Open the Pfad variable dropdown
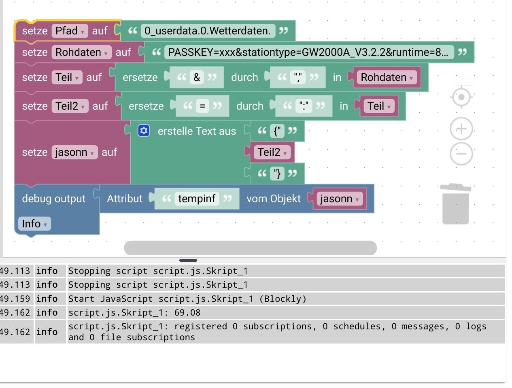Viewport: 512px width, 388px height. click(x=70, y=31)
